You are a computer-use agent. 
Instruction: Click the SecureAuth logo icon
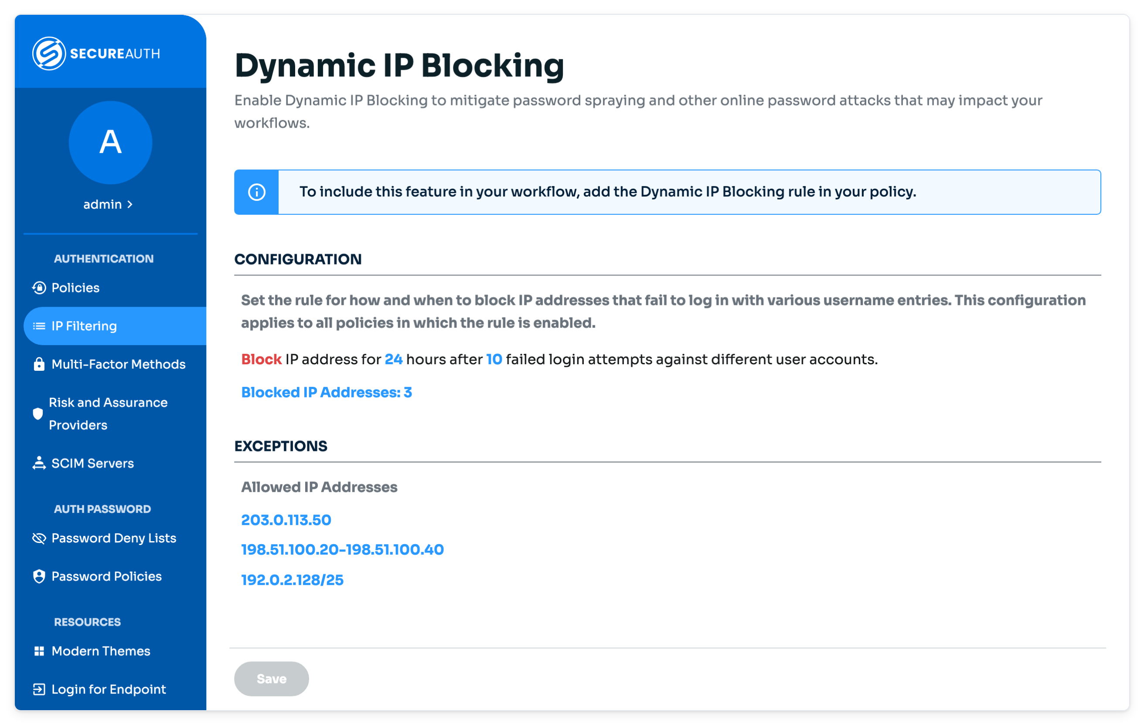(48, 53)
